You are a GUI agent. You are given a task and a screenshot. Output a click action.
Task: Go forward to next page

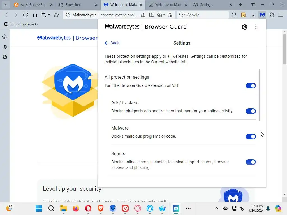(x=16, y=15)
